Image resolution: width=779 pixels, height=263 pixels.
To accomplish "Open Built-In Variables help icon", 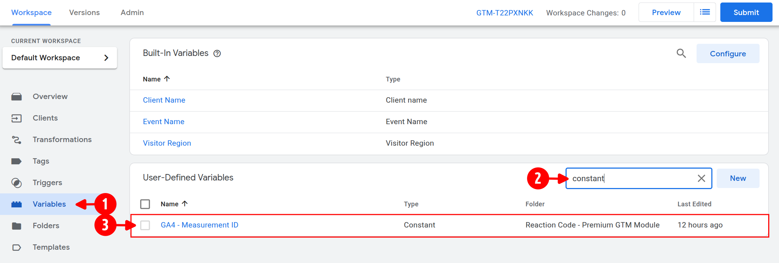I will point(217,53).
